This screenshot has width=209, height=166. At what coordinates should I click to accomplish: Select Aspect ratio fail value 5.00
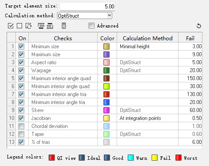tap(190, 62)
